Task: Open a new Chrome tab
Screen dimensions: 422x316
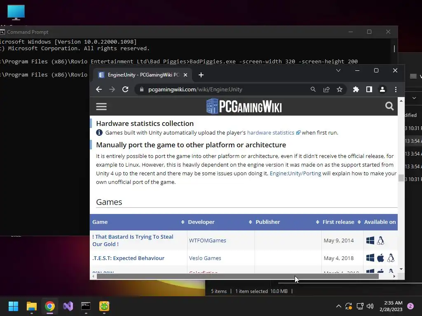Action: coord(201,75)
